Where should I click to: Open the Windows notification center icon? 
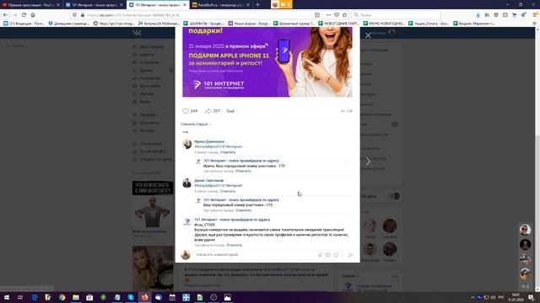(x=531, y=297)
